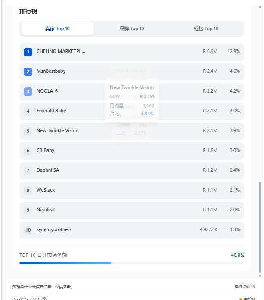Select the synergybrothers seller name
The image size is (264, 300).
[x=54, y=229]
